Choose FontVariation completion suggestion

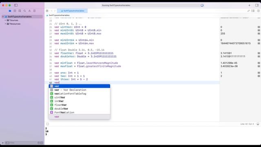(x=80, y=113)
